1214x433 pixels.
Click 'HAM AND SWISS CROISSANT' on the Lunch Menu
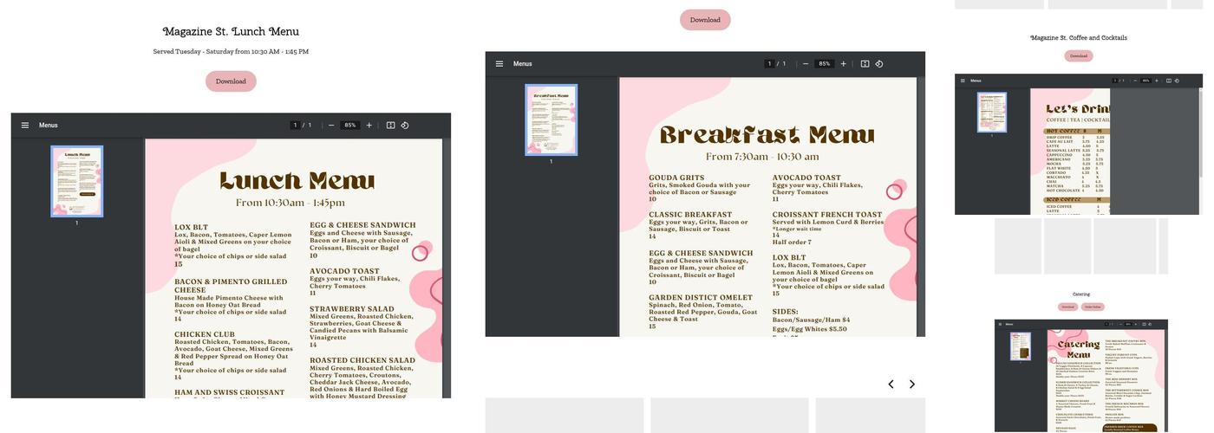[229, 392]
